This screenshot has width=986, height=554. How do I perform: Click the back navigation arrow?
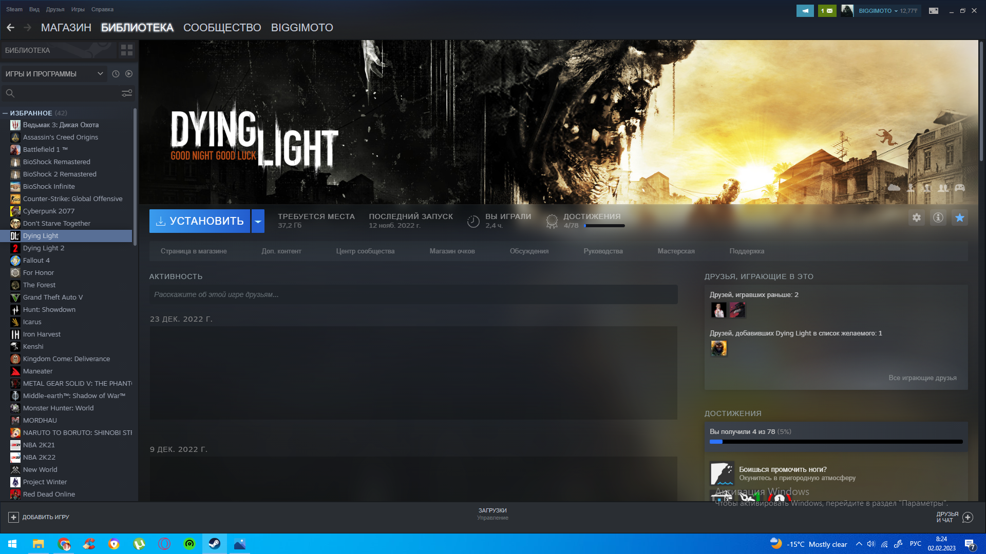point(10,28)
